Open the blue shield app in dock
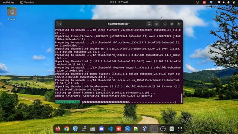This screenshot has width=238, height=134. pyautogui.click(x=75, y=129)
